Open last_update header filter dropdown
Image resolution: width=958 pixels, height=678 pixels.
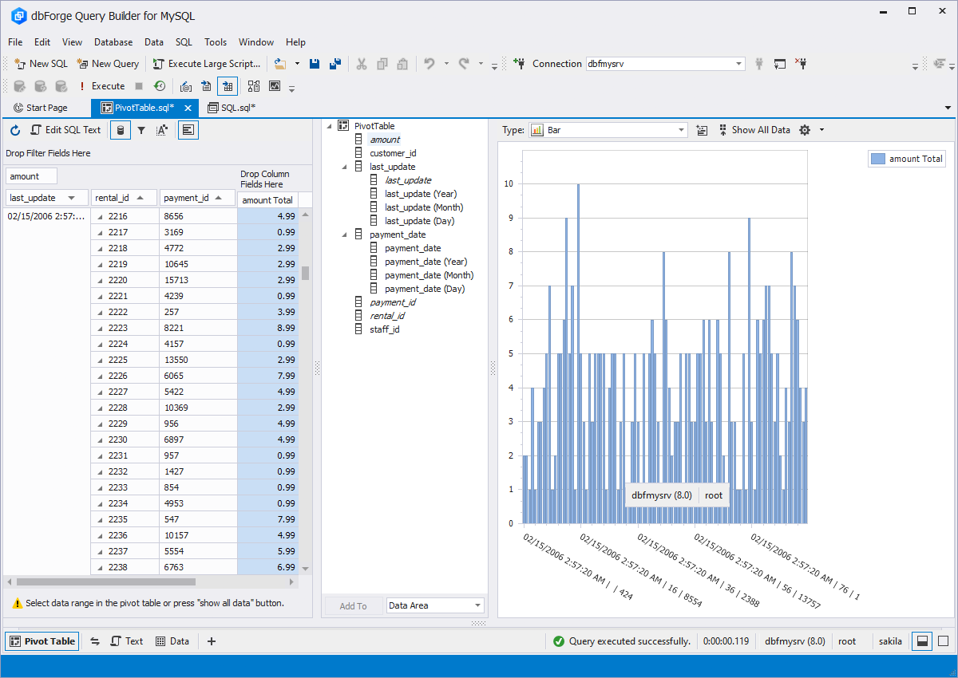(72, 198)
